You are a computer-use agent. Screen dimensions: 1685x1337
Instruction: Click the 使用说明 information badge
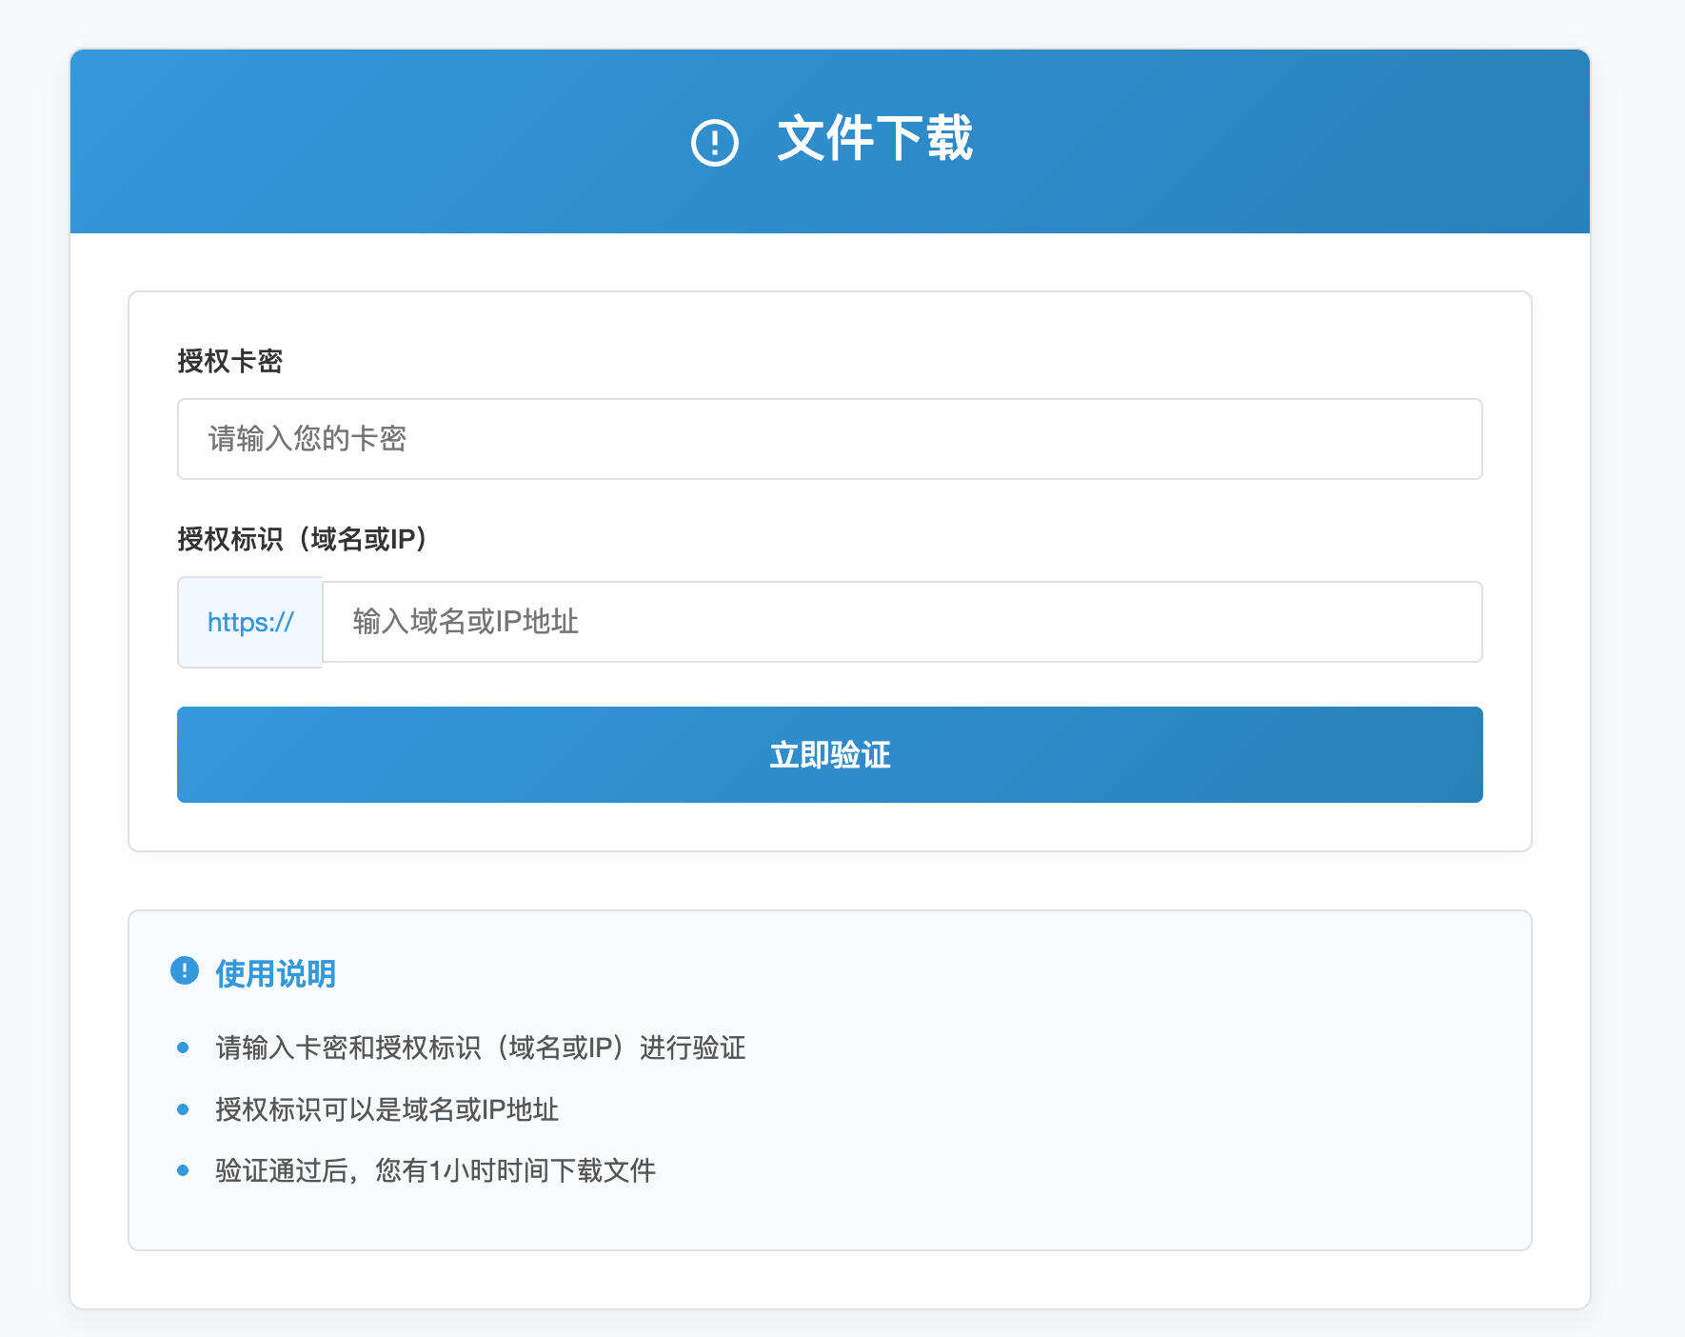[x=183, y=971]
